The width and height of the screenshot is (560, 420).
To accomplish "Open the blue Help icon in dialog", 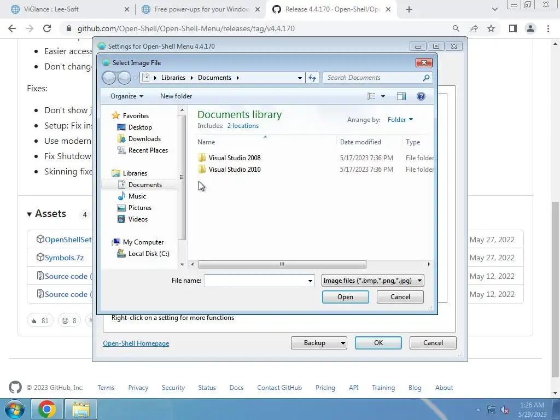I will pos(421,96).
